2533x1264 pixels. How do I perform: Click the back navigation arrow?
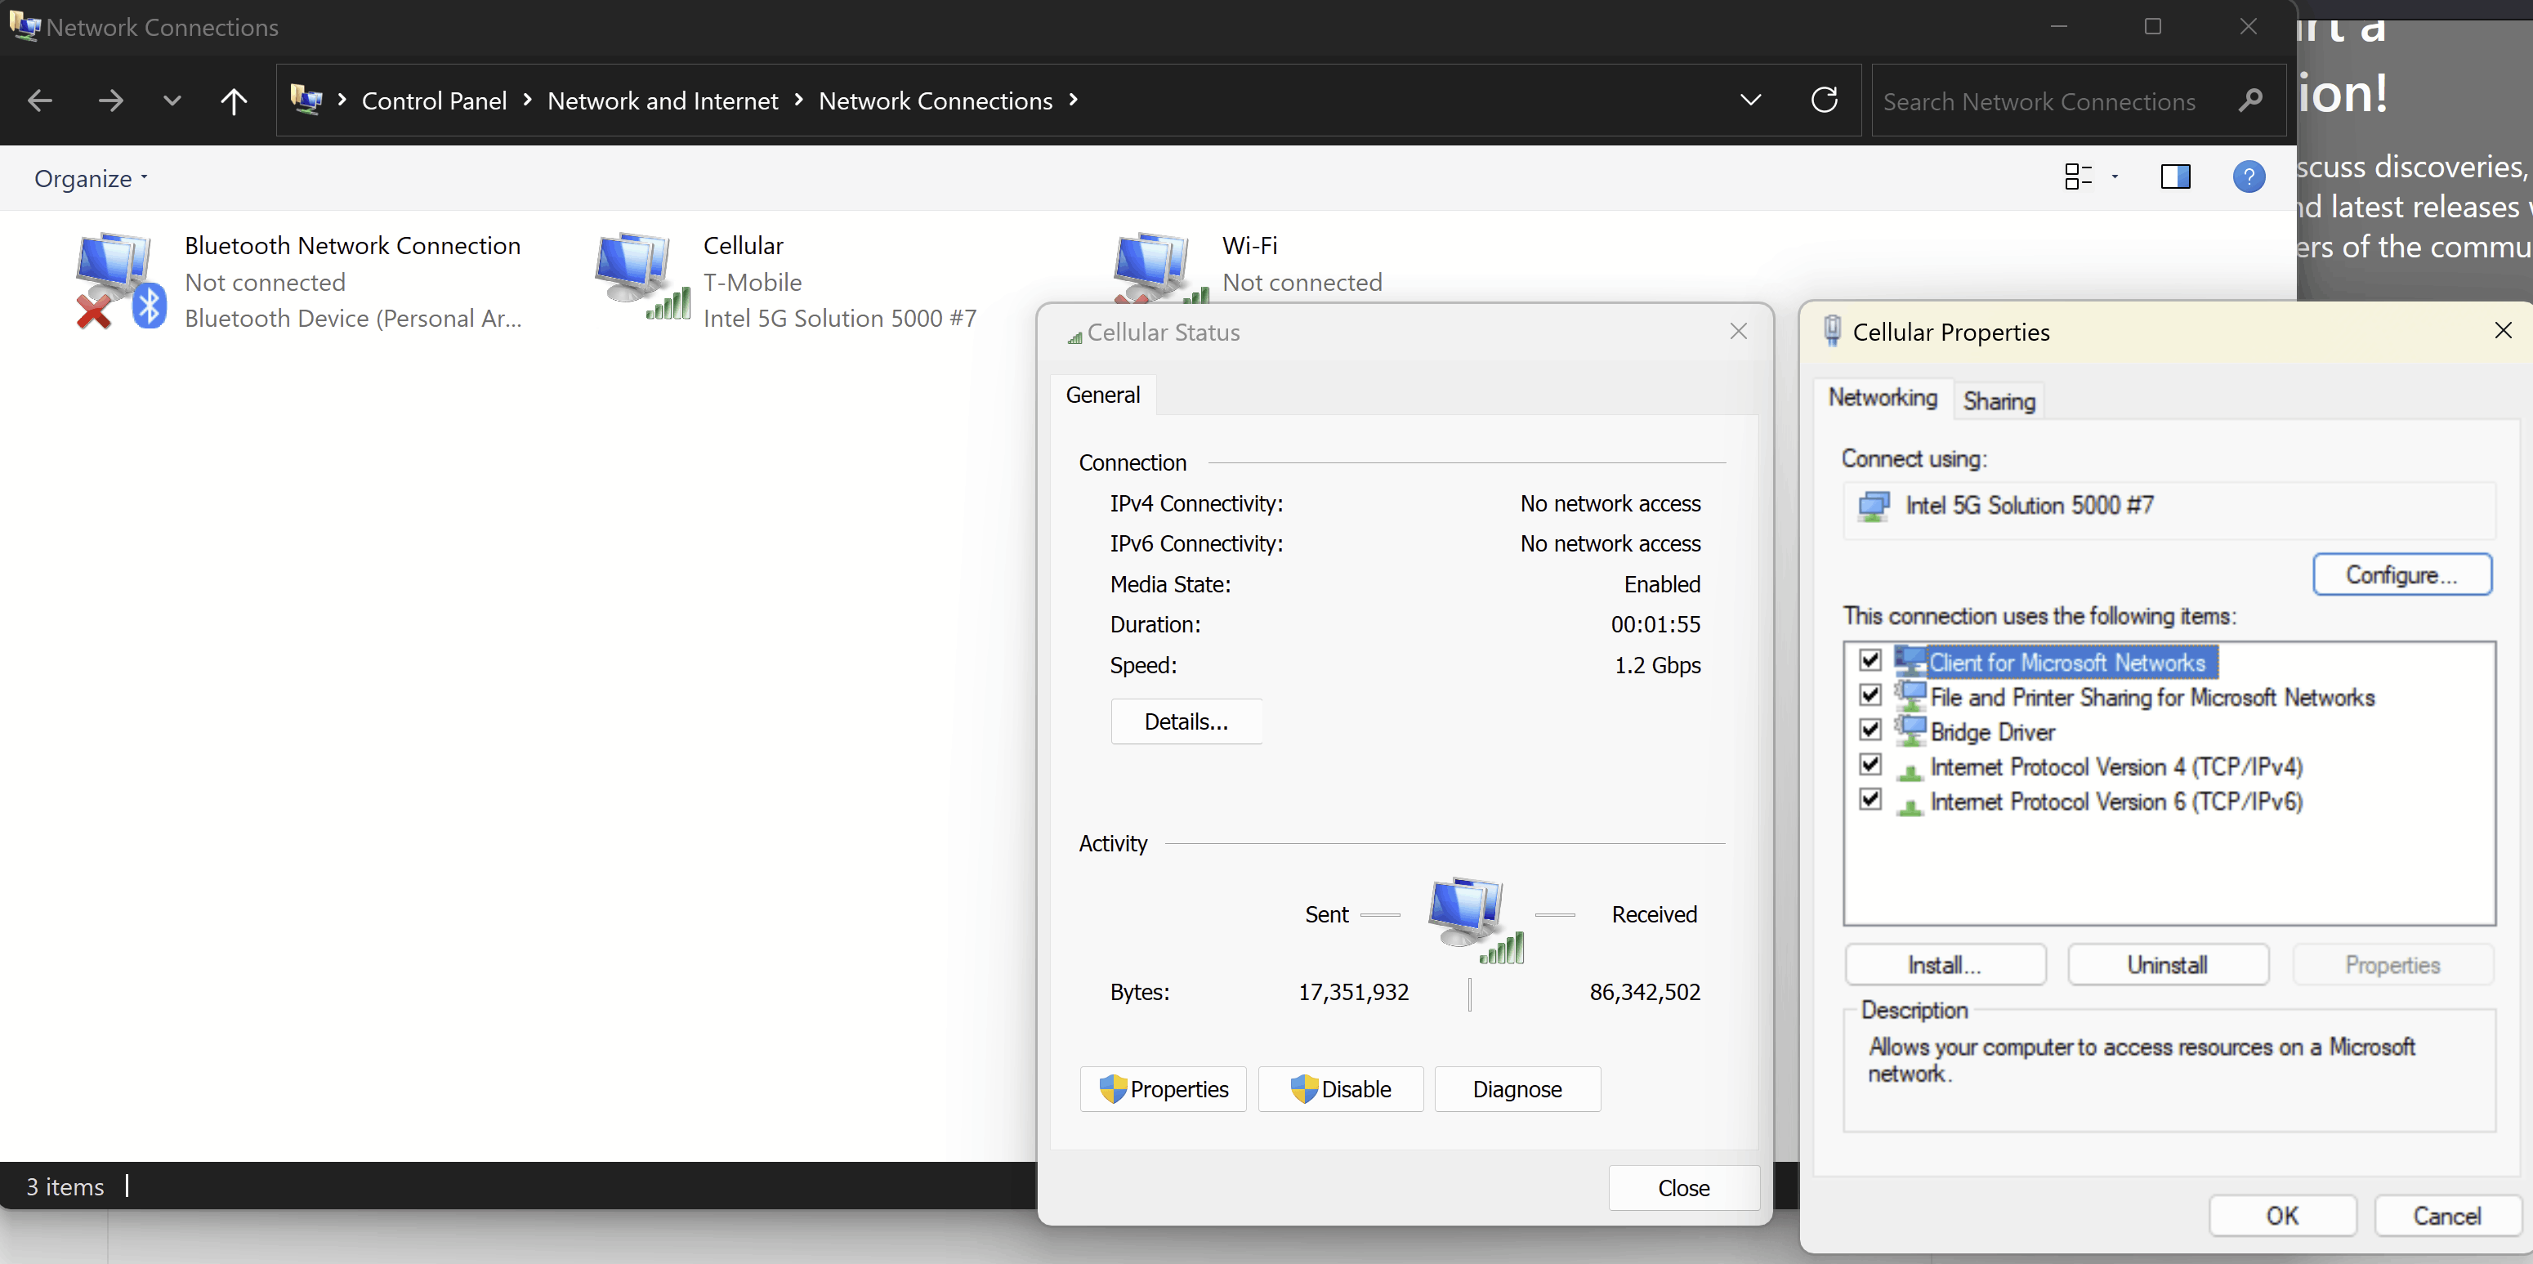[40, 100]
